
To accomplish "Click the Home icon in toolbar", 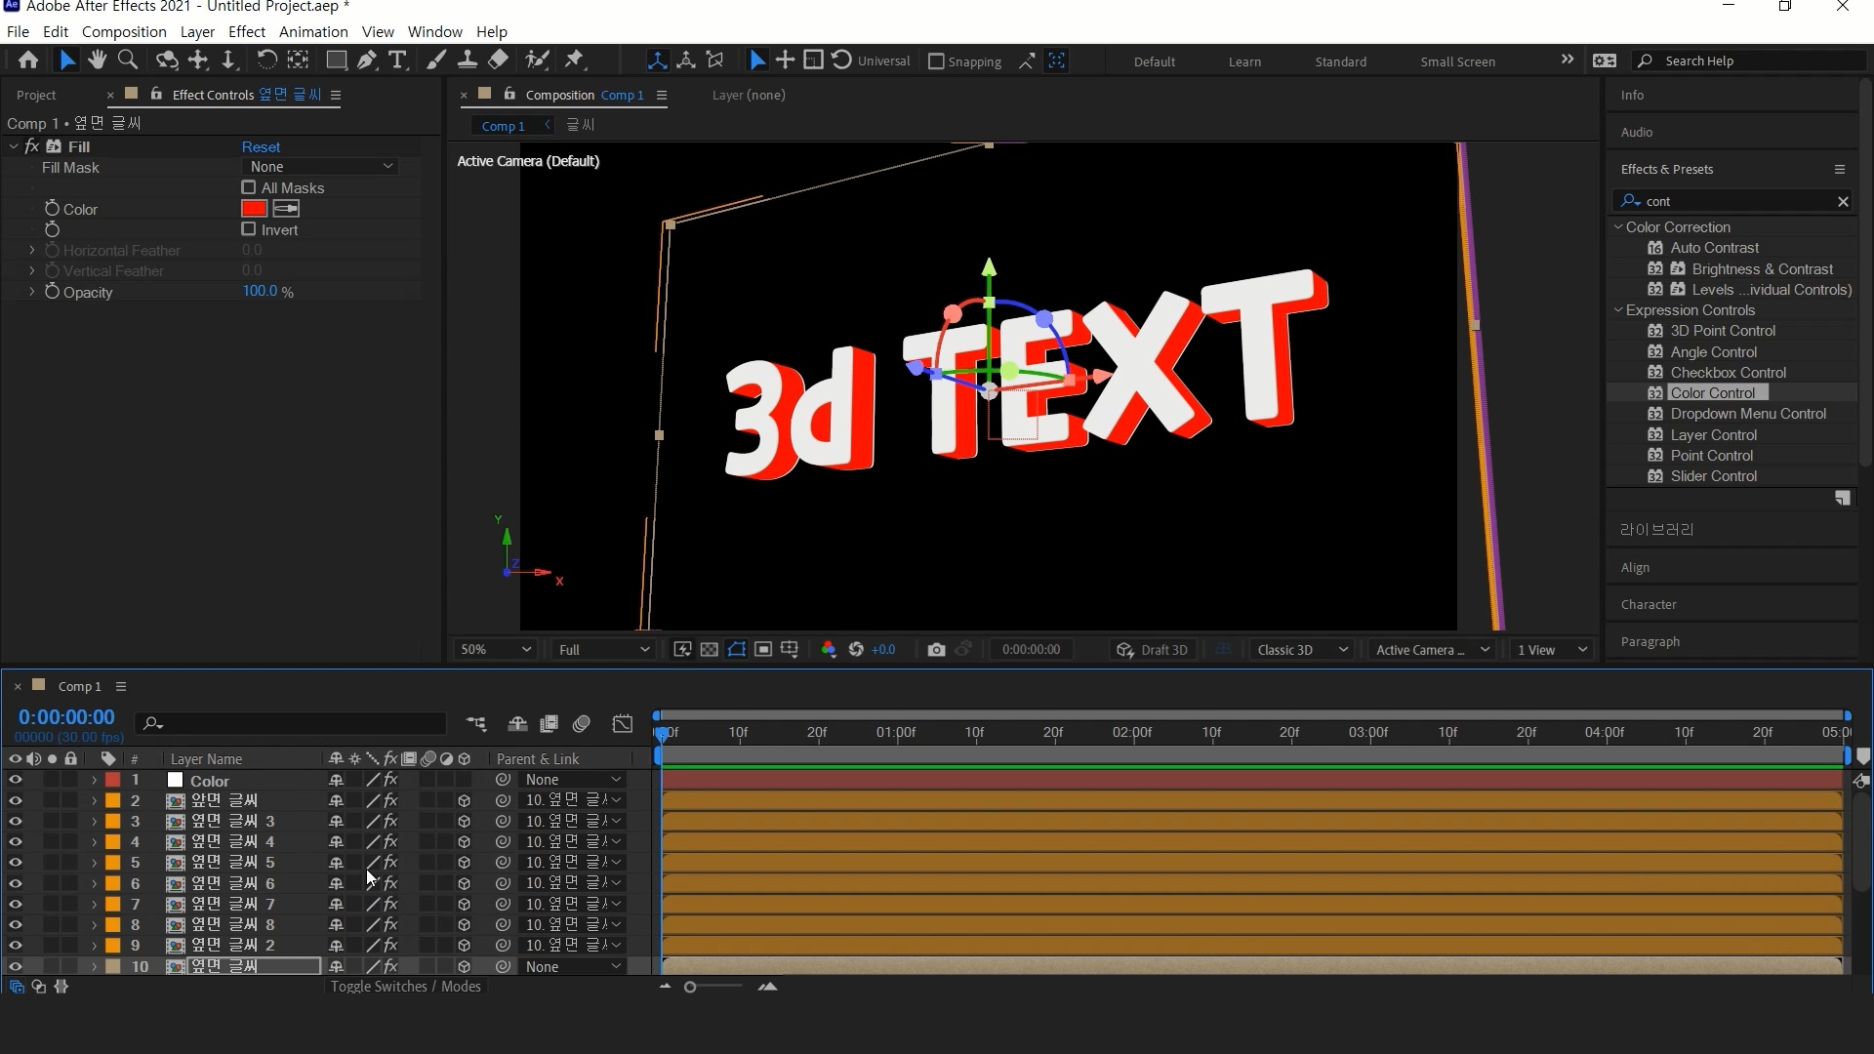I will click(x=28, y=61).
